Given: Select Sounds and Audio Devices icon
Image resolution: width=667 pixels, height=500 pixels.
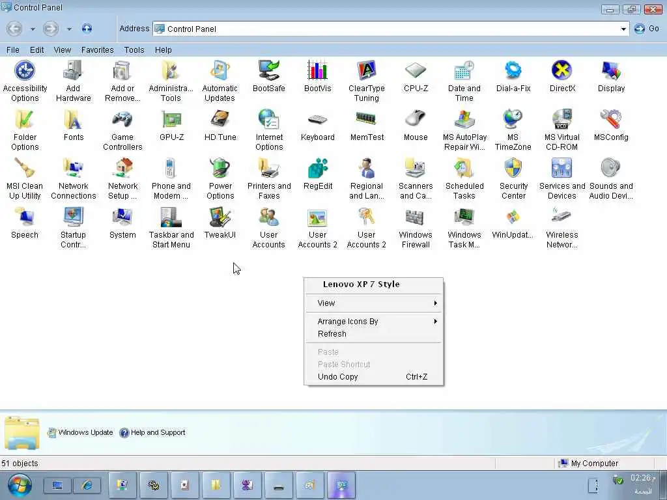Looking at the screenshot, I should click(x=611, y=169).
